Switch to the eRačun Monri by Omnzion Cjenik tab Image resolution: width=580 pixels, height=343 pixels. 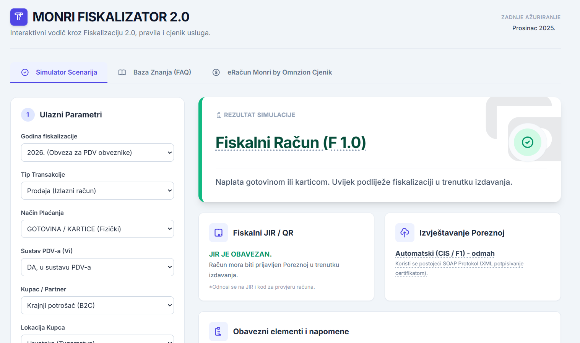pyautogui.click(x=280, y=72)
